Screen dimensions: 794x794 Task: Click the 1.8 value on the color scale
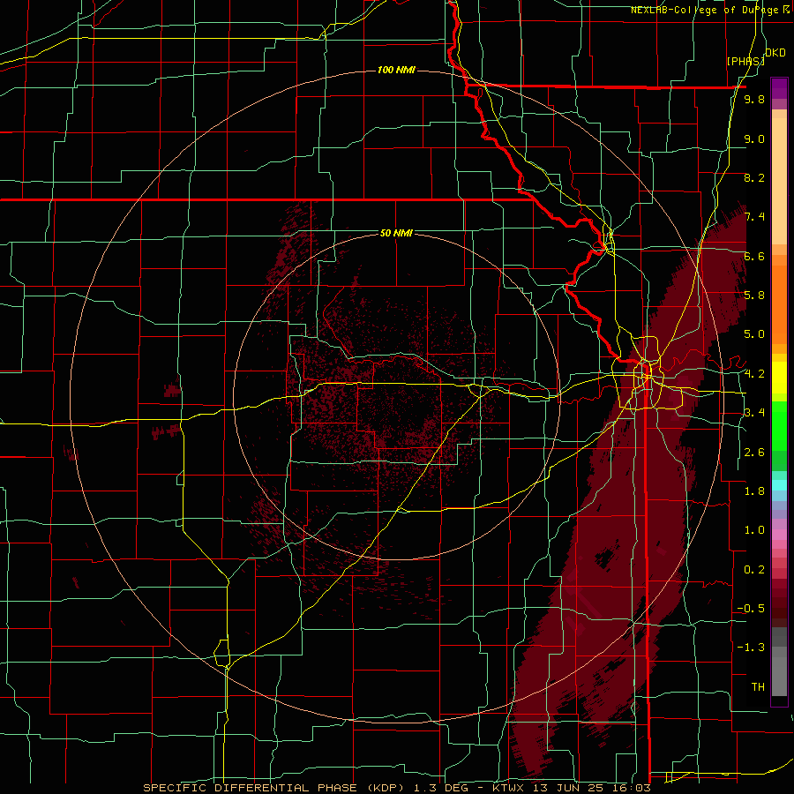(x=754, y=491)
